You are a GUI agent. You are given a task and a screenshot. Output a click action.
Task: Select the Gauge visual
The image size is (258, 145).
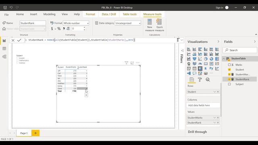(x=200, y=64)
